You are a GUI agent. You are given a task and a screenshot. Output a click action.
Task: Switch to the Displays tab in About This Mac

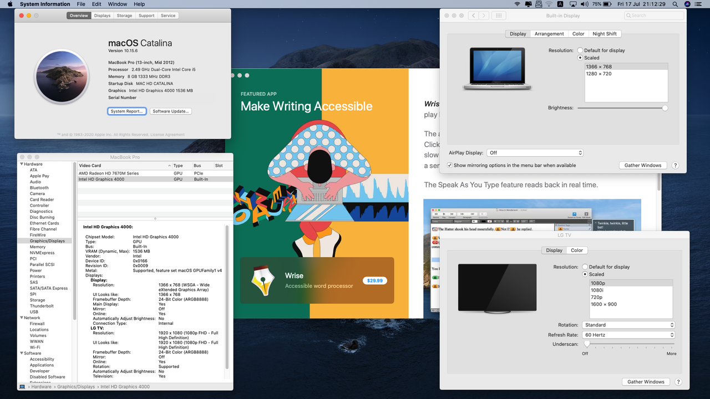click(x=102, y=16)
